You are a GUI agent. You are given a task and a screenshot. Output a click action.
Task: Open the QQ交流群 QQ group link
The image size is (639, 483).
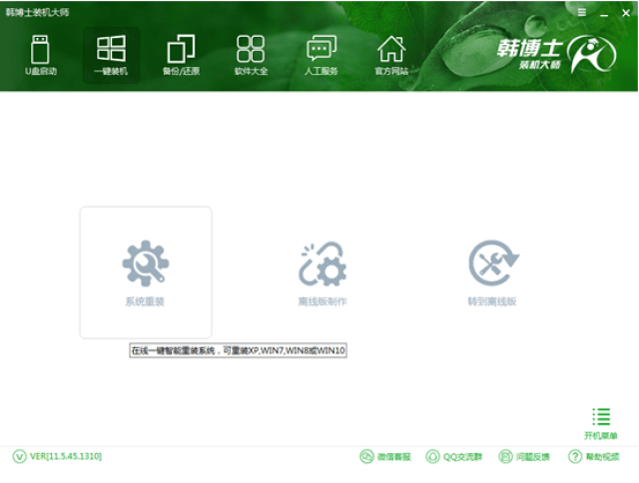tap(454, 456)
